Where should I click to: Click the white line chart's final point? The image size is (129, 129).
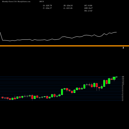click(x=116, y=32)
